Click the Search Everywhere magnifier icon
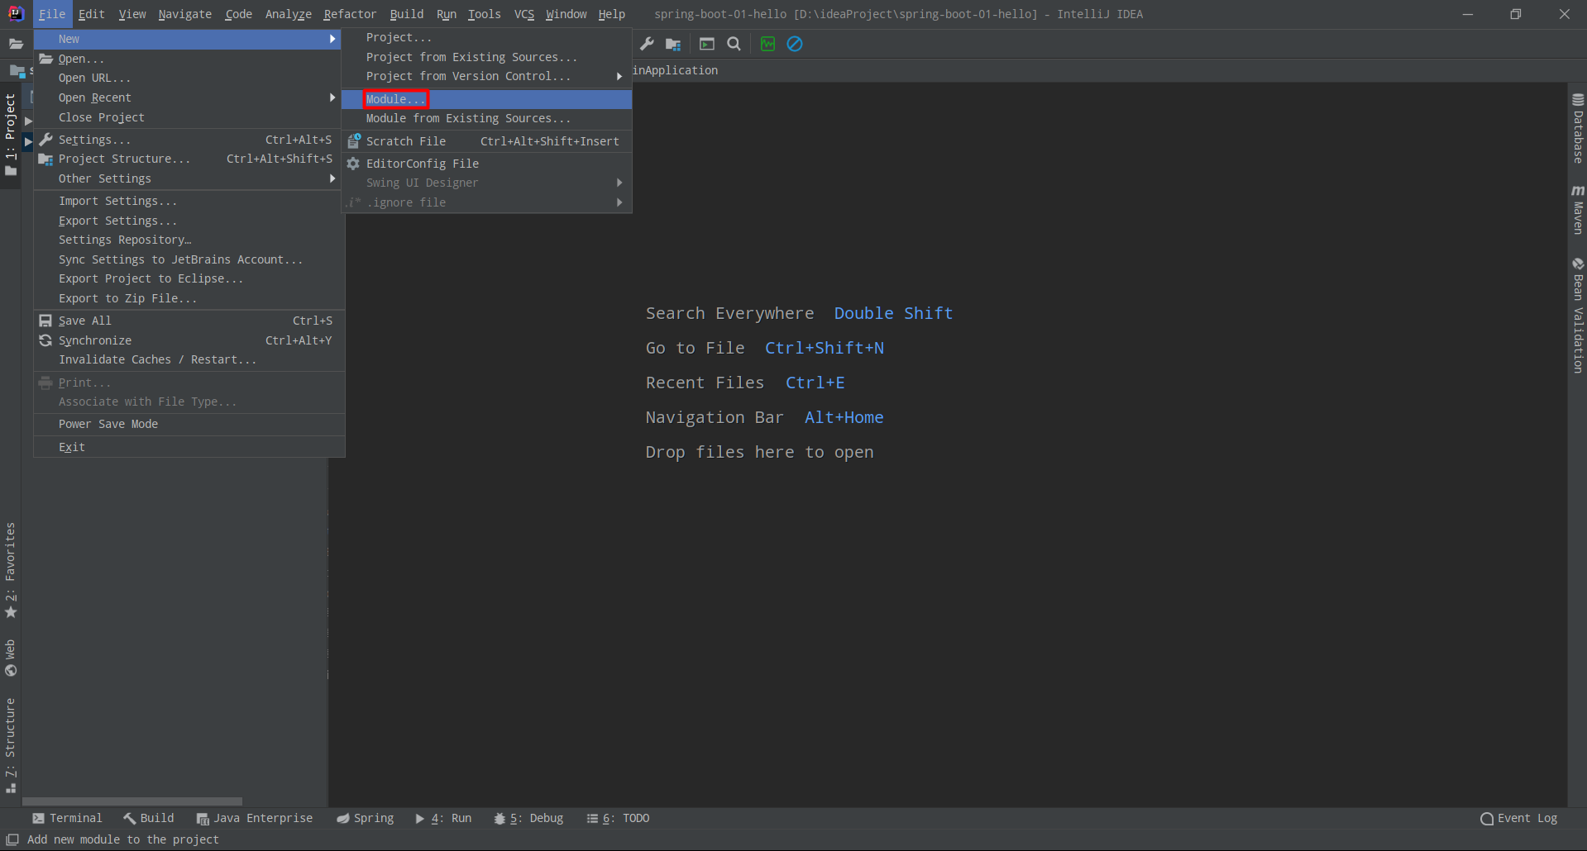The image size is (1587, 851). coord(734,44)
